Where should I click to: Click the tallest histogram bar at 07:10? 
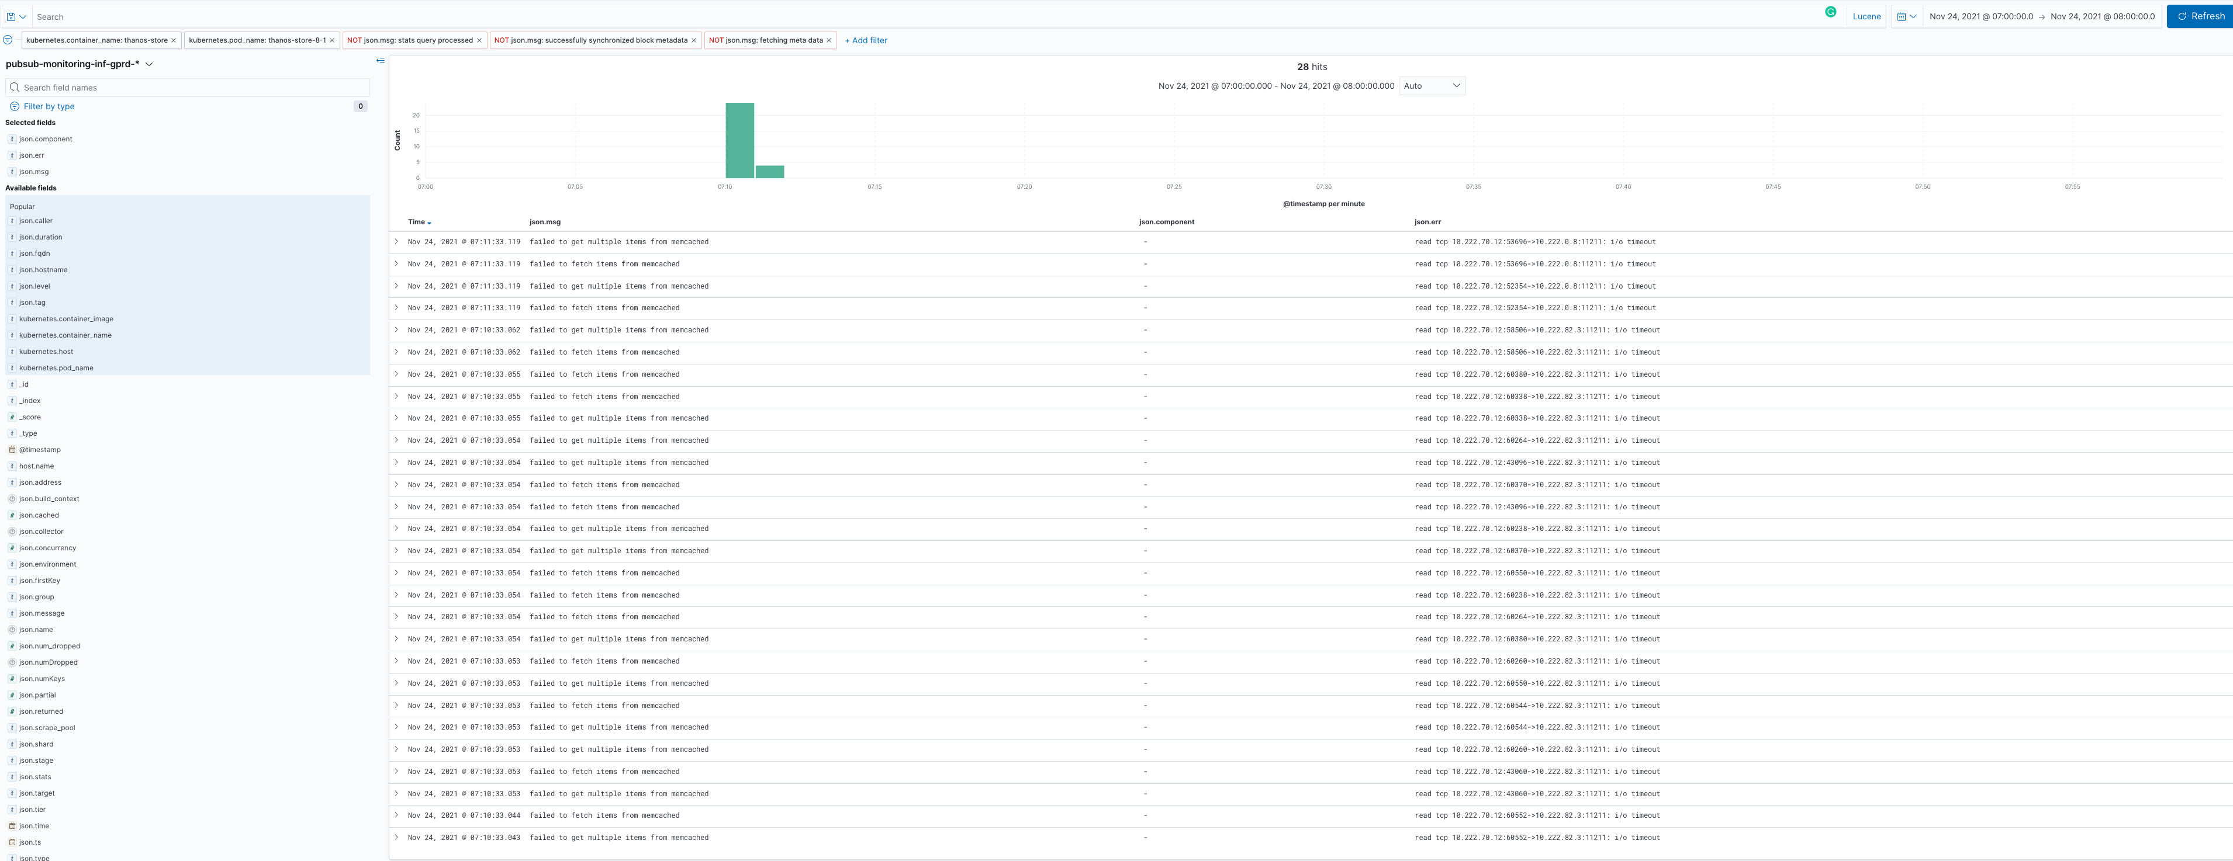[x=739, y=140]
